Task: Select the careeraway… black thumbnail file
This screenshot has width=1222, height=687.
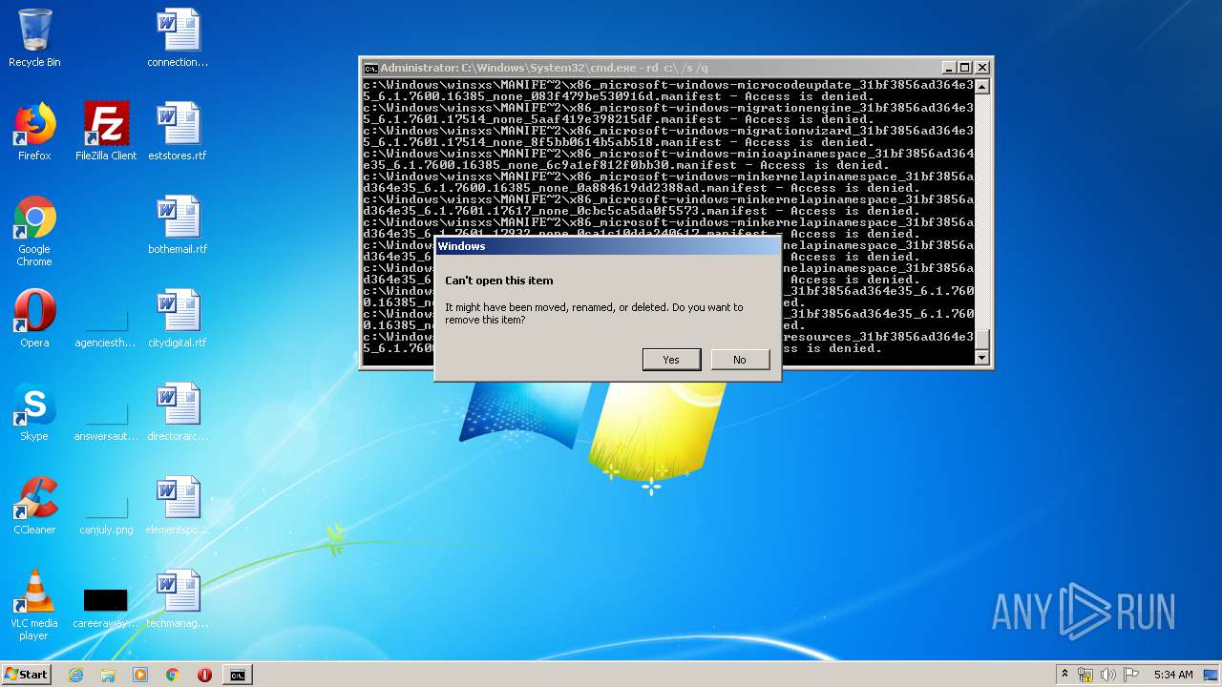Action: tap(106, 607)
